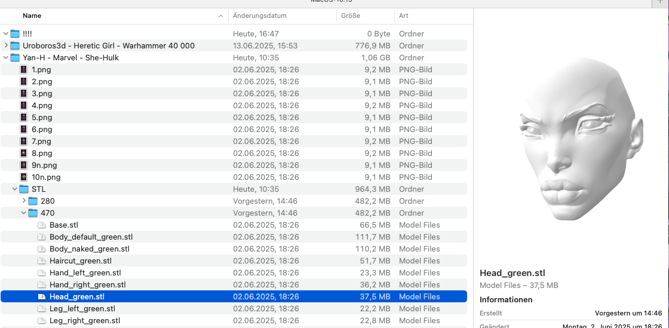Click the 964,3 MB size of STL folder

[x=373, y=189]
